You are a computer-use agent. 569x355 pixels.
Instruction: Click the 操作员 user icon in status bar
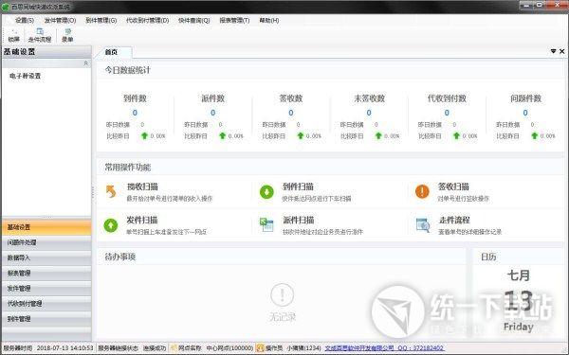pyautogui.click(x=260, y=348)
